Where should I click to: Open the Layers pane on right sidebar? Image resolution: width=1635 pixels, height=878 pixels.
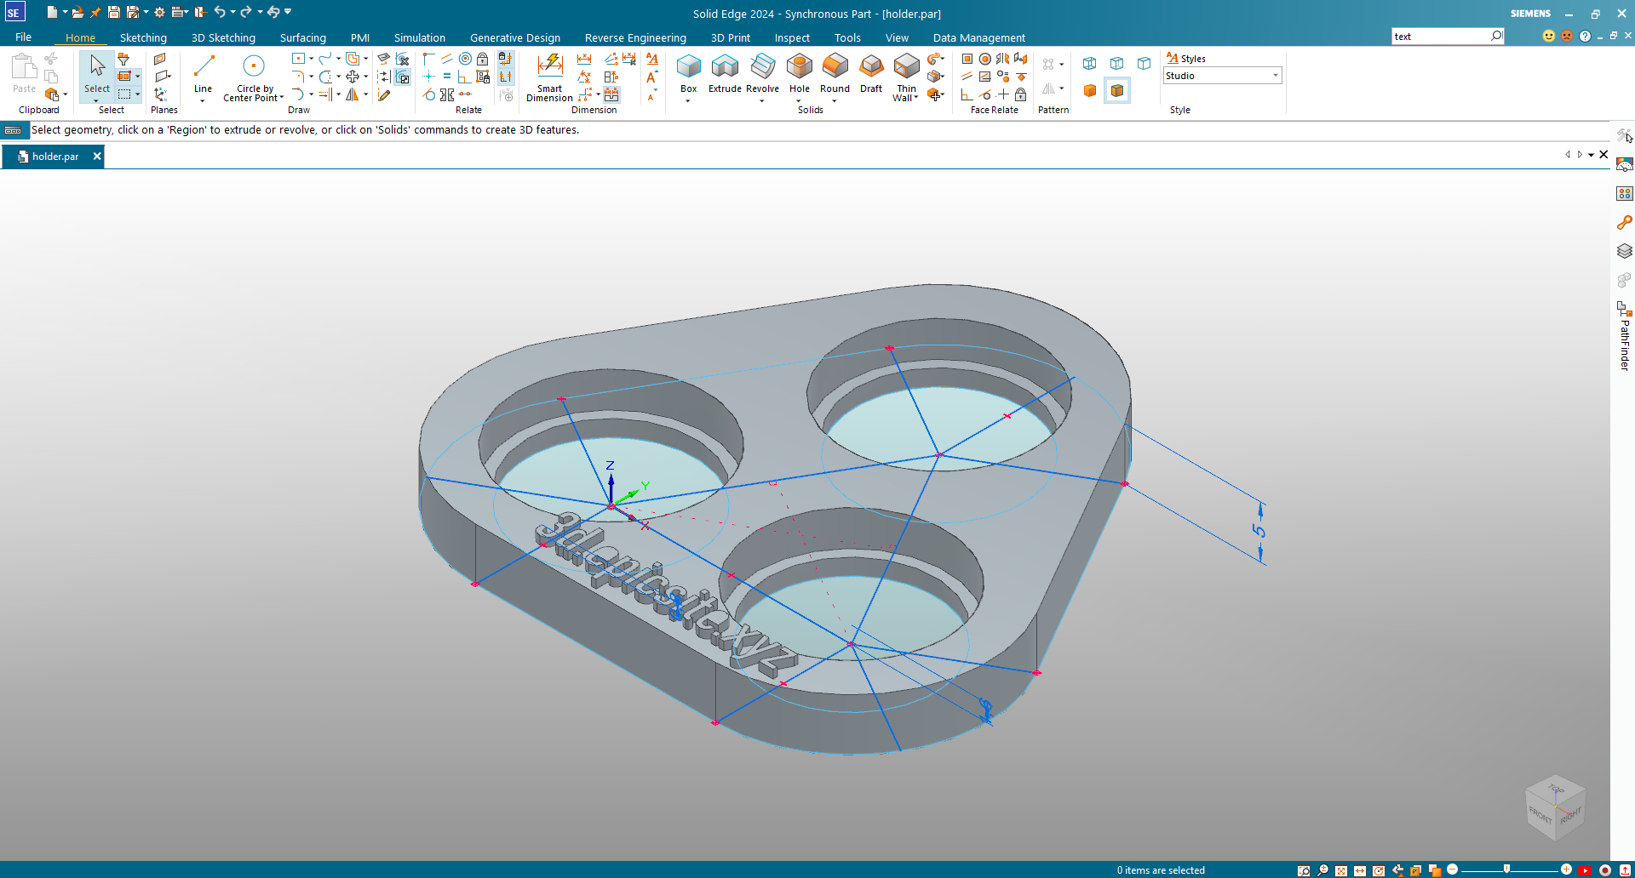click(x=1625, y=251)
